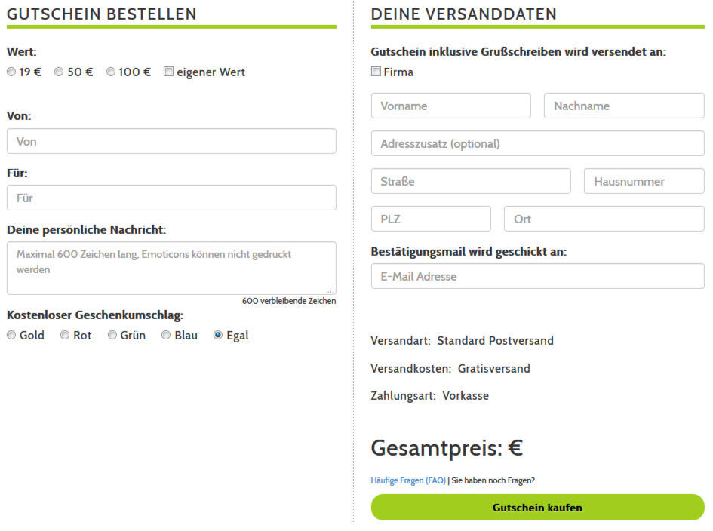Check the Firma checkbox
This screenshot has height=531, width=713.
coord(375,72)
